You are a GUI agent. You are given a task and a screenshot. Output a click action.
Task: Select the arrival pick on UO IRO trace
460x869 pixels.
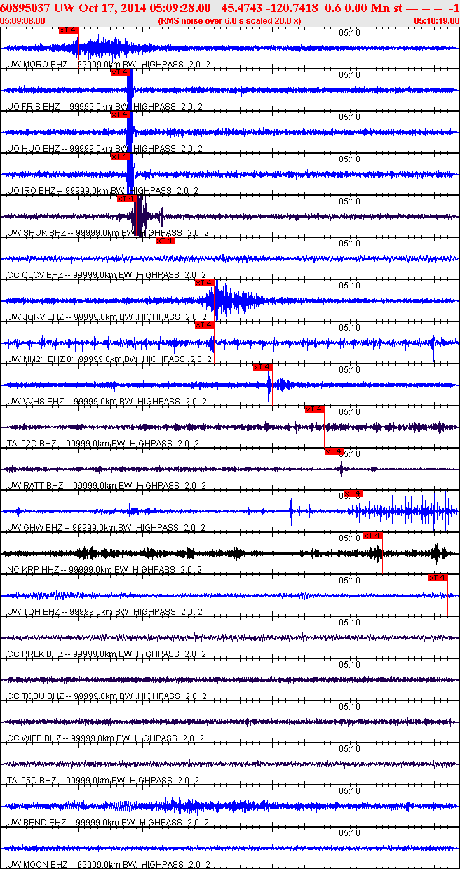click(x=120, y=156)
